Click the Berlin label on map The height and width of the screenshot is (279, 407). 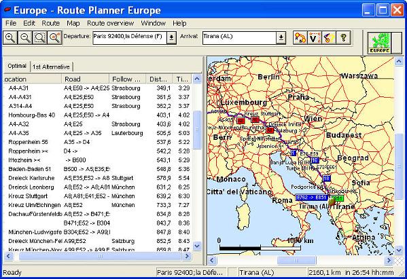click(268, 77)
